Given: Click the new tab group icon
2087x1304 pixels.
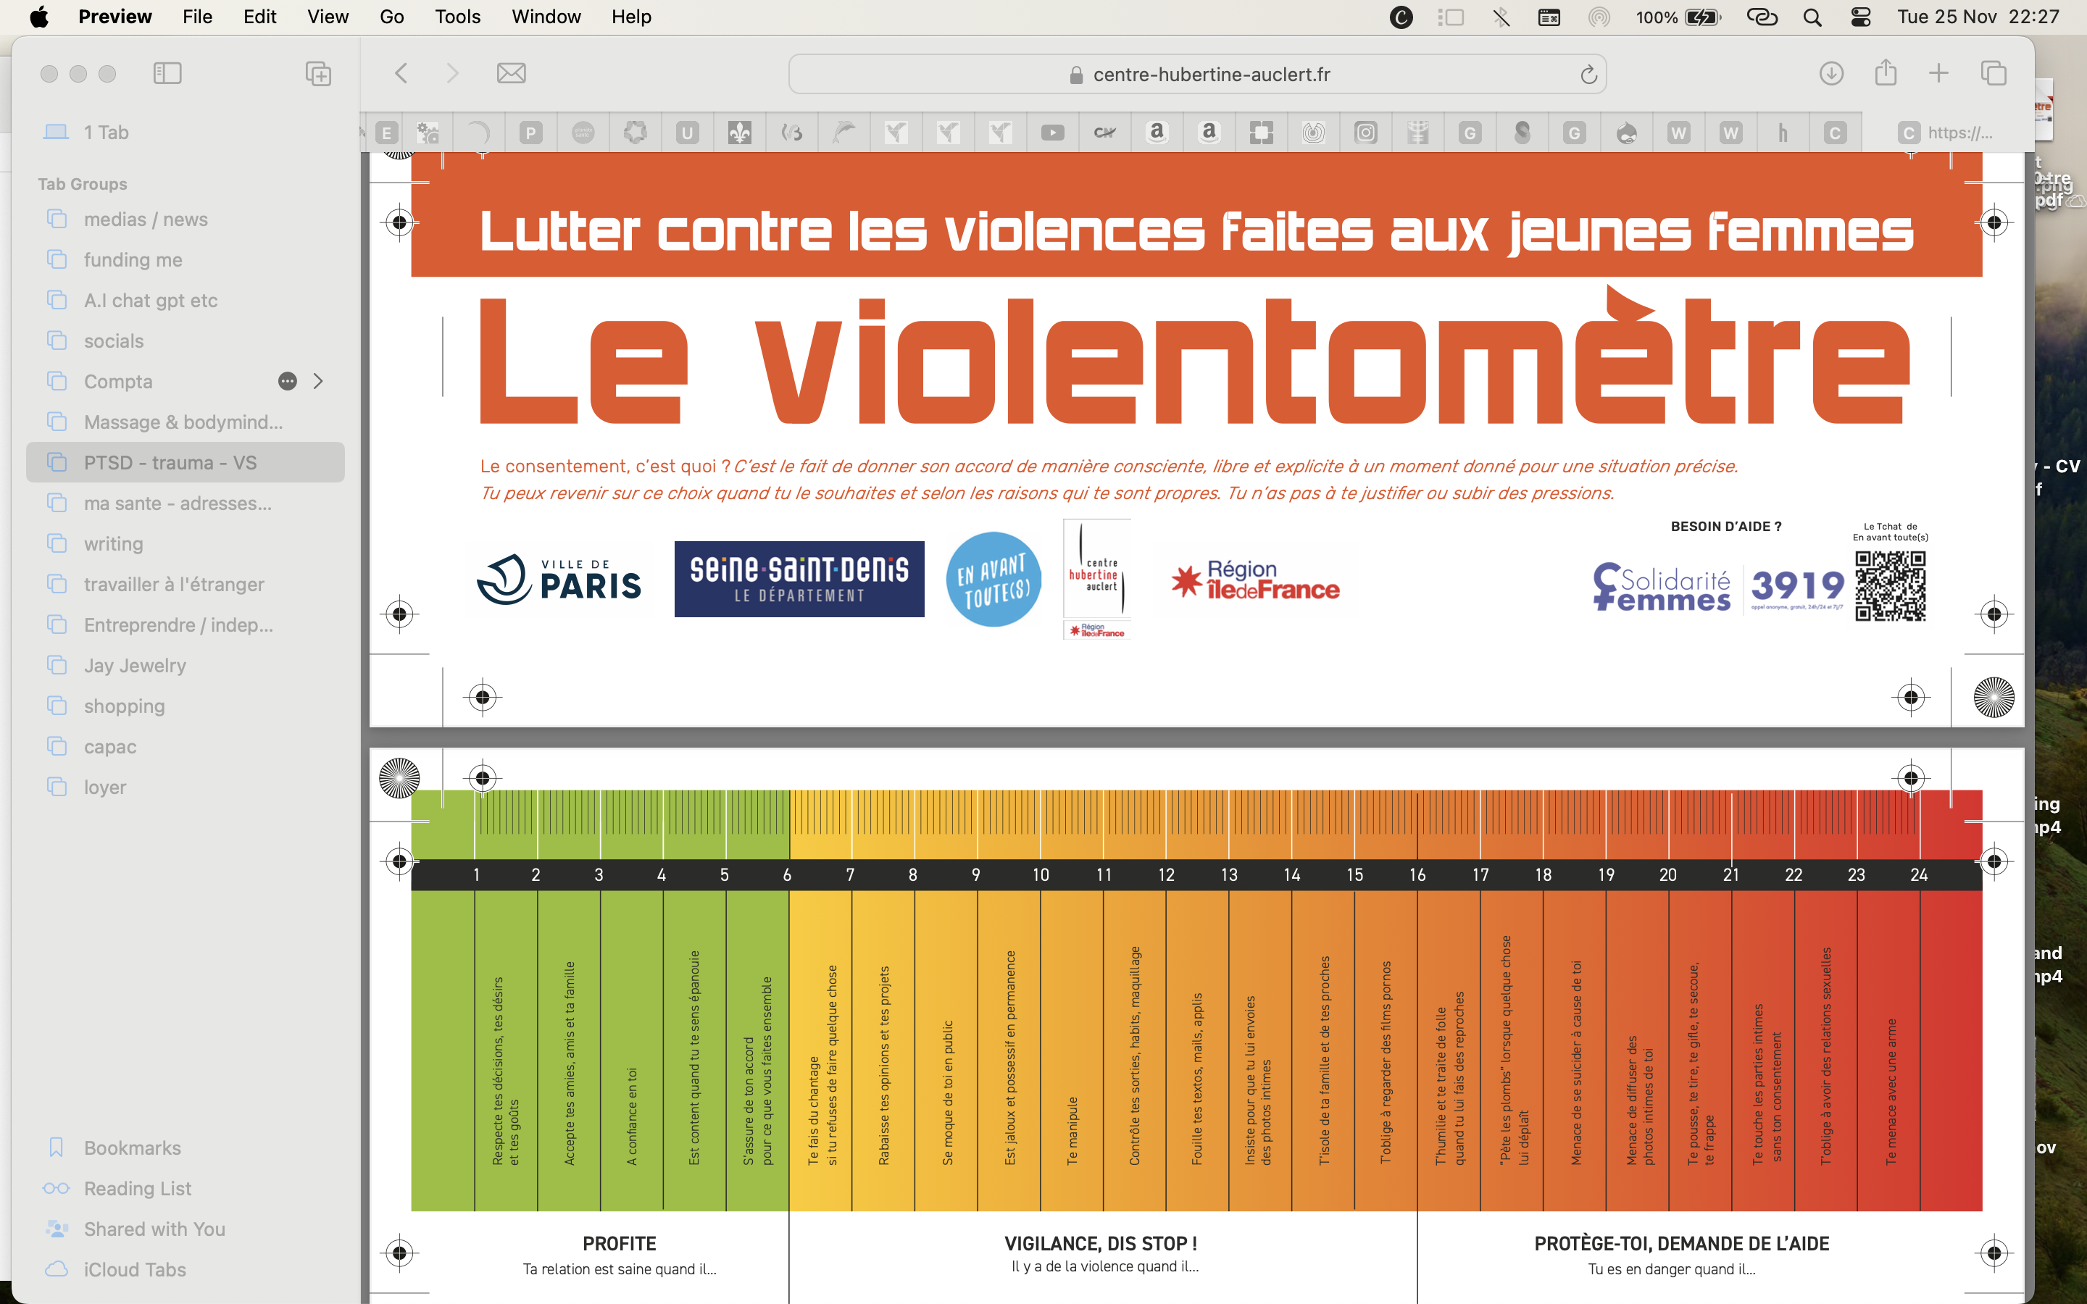Looking at the screenshot, I should tap(318, 73).
